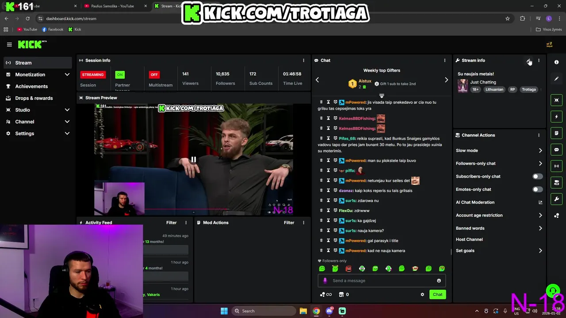Toggle Emotes-only chat switch
Screen dimensions: 566x318
point(537,189)
